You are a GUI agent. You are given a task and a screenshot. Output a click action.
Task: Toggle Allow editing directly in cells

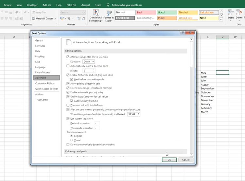point(68,84)
